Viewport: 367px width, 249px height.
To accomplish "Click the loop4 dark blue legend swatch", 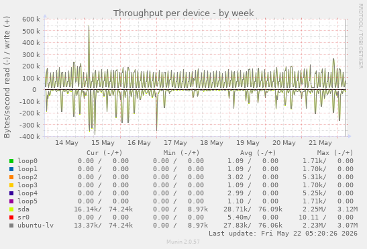I will coord(11,193).
